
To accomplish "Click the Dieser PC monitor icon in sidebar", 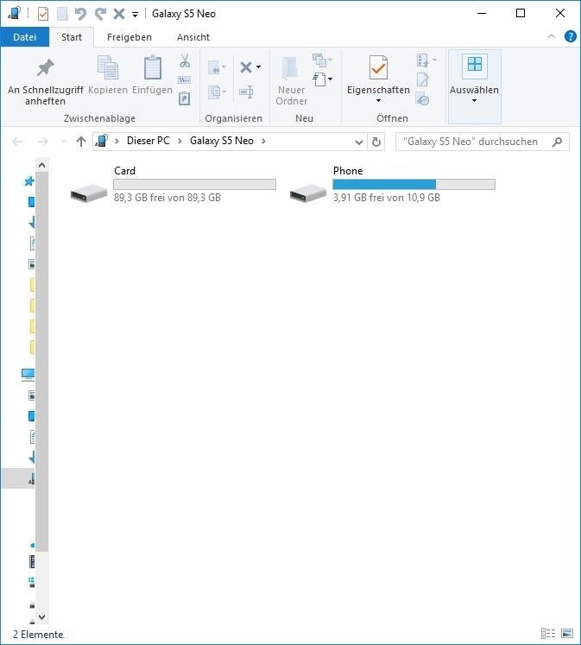I will point(28,374).
